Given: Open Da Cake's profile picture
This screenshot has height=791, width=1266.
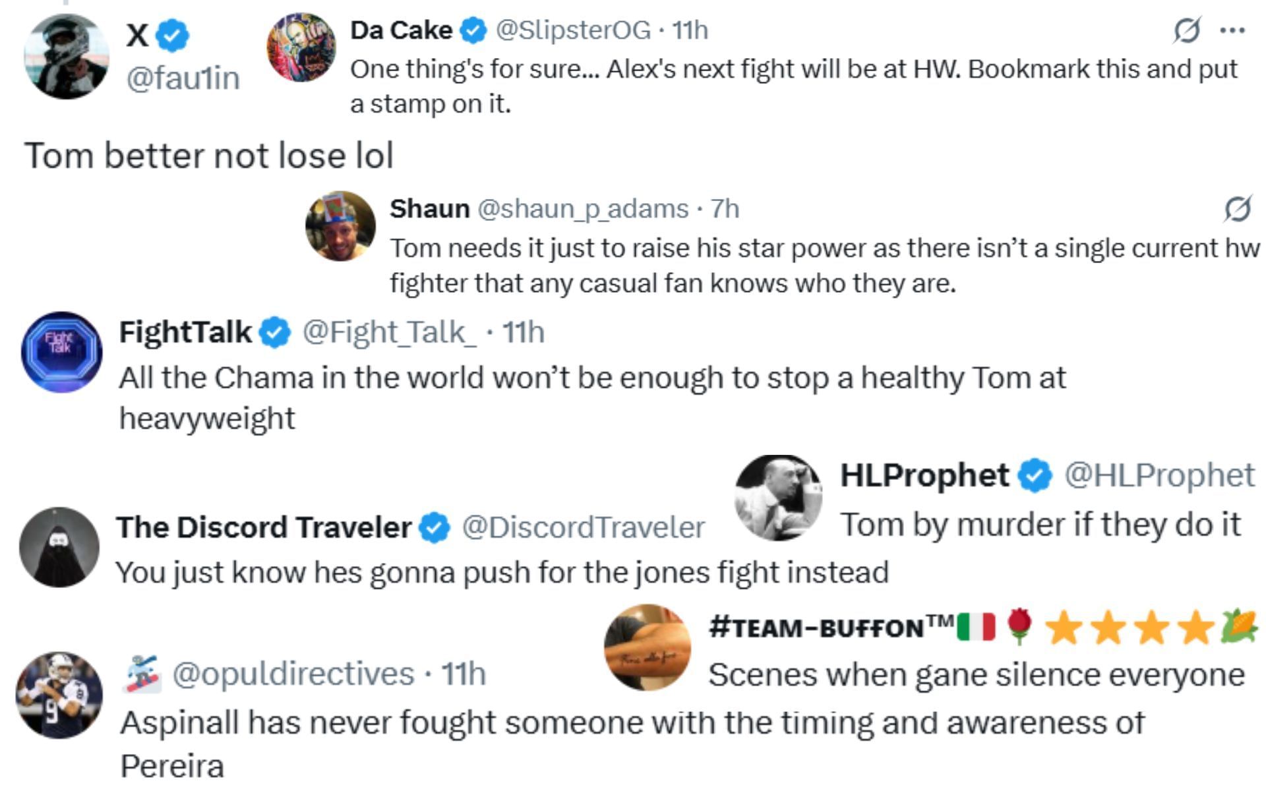Looking at the screenshot, I should 301,47.
